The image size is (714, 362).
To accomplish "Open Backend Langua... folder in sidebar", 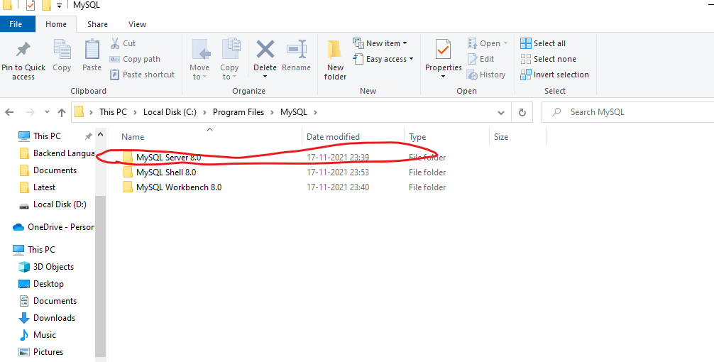I will pyautogui.click(x=57, y=153).
